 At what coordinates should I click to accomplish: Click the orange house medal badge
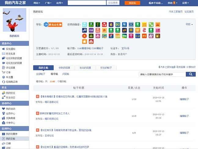click(84, 42)
